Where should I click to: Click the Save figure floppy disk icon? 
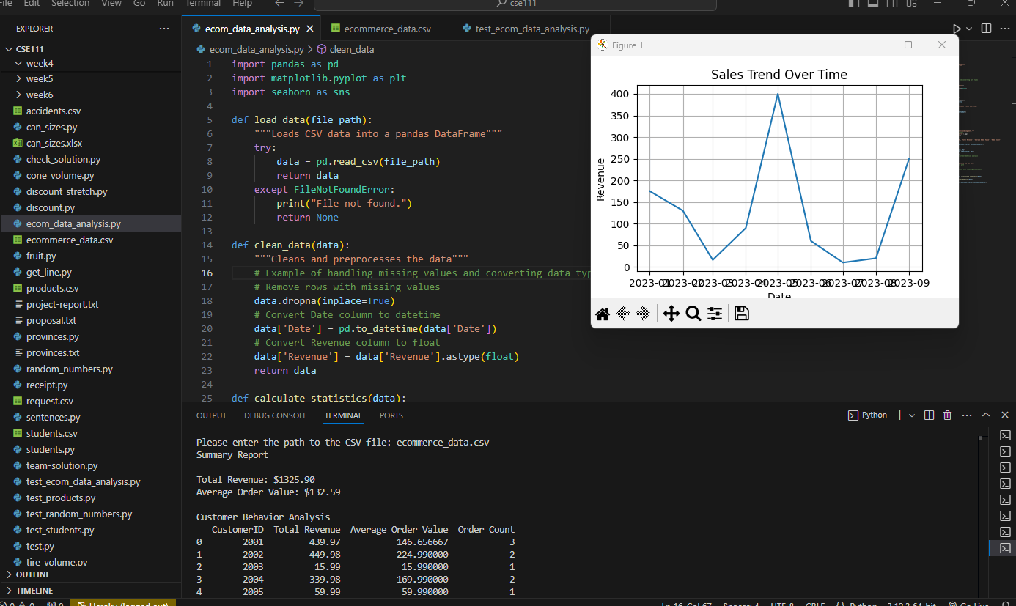pyautogui.click(x=741, y=314)
